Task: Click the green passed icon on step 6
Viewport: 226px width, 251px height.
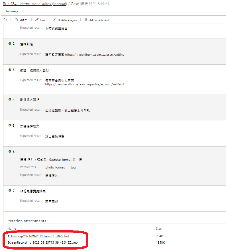Action: (x=10, y=151)
